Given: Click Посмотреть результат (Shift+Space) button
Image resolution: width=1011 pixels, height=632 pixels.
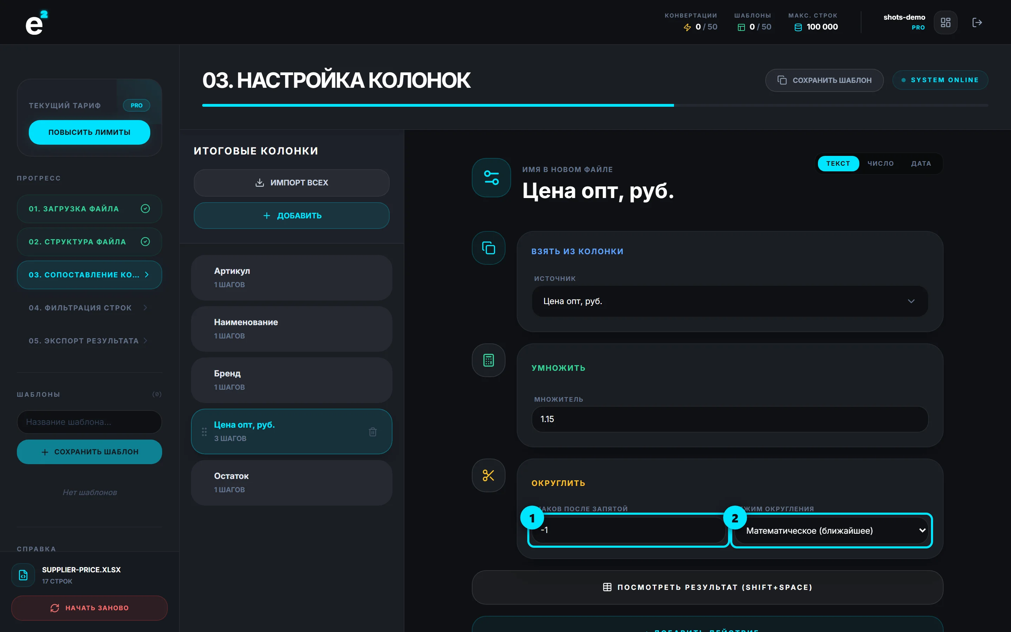Looking at the screenshot, I should point(707,587).
